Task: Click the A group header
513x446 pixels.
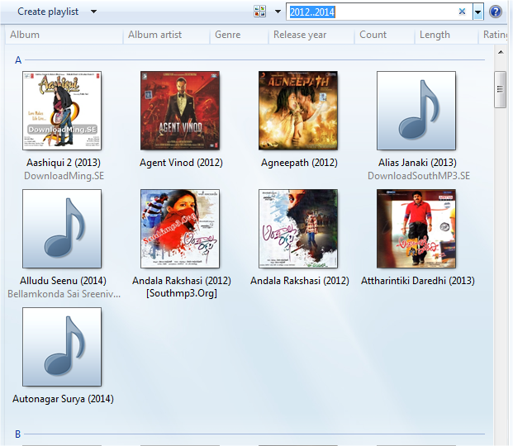Action: pos(18,60)
